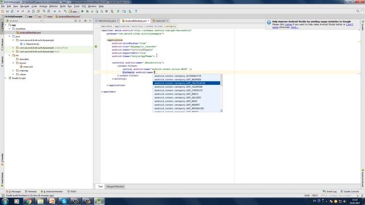Open the Event Log tool window
This screenshot has height=205, width=365.
coord(330,191)
